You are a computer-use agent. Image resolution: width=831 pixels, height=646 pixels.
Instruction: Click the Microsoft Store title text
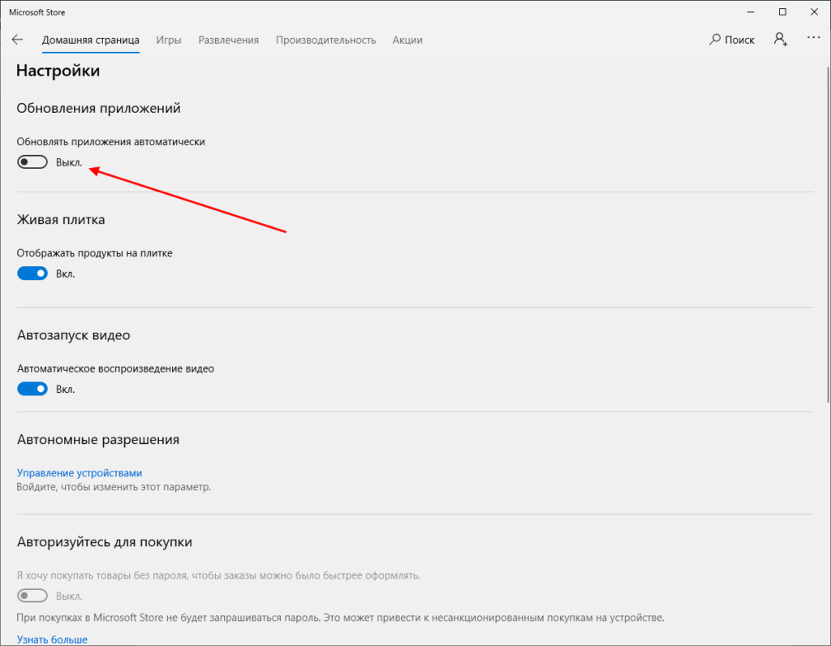coord(37,11)
